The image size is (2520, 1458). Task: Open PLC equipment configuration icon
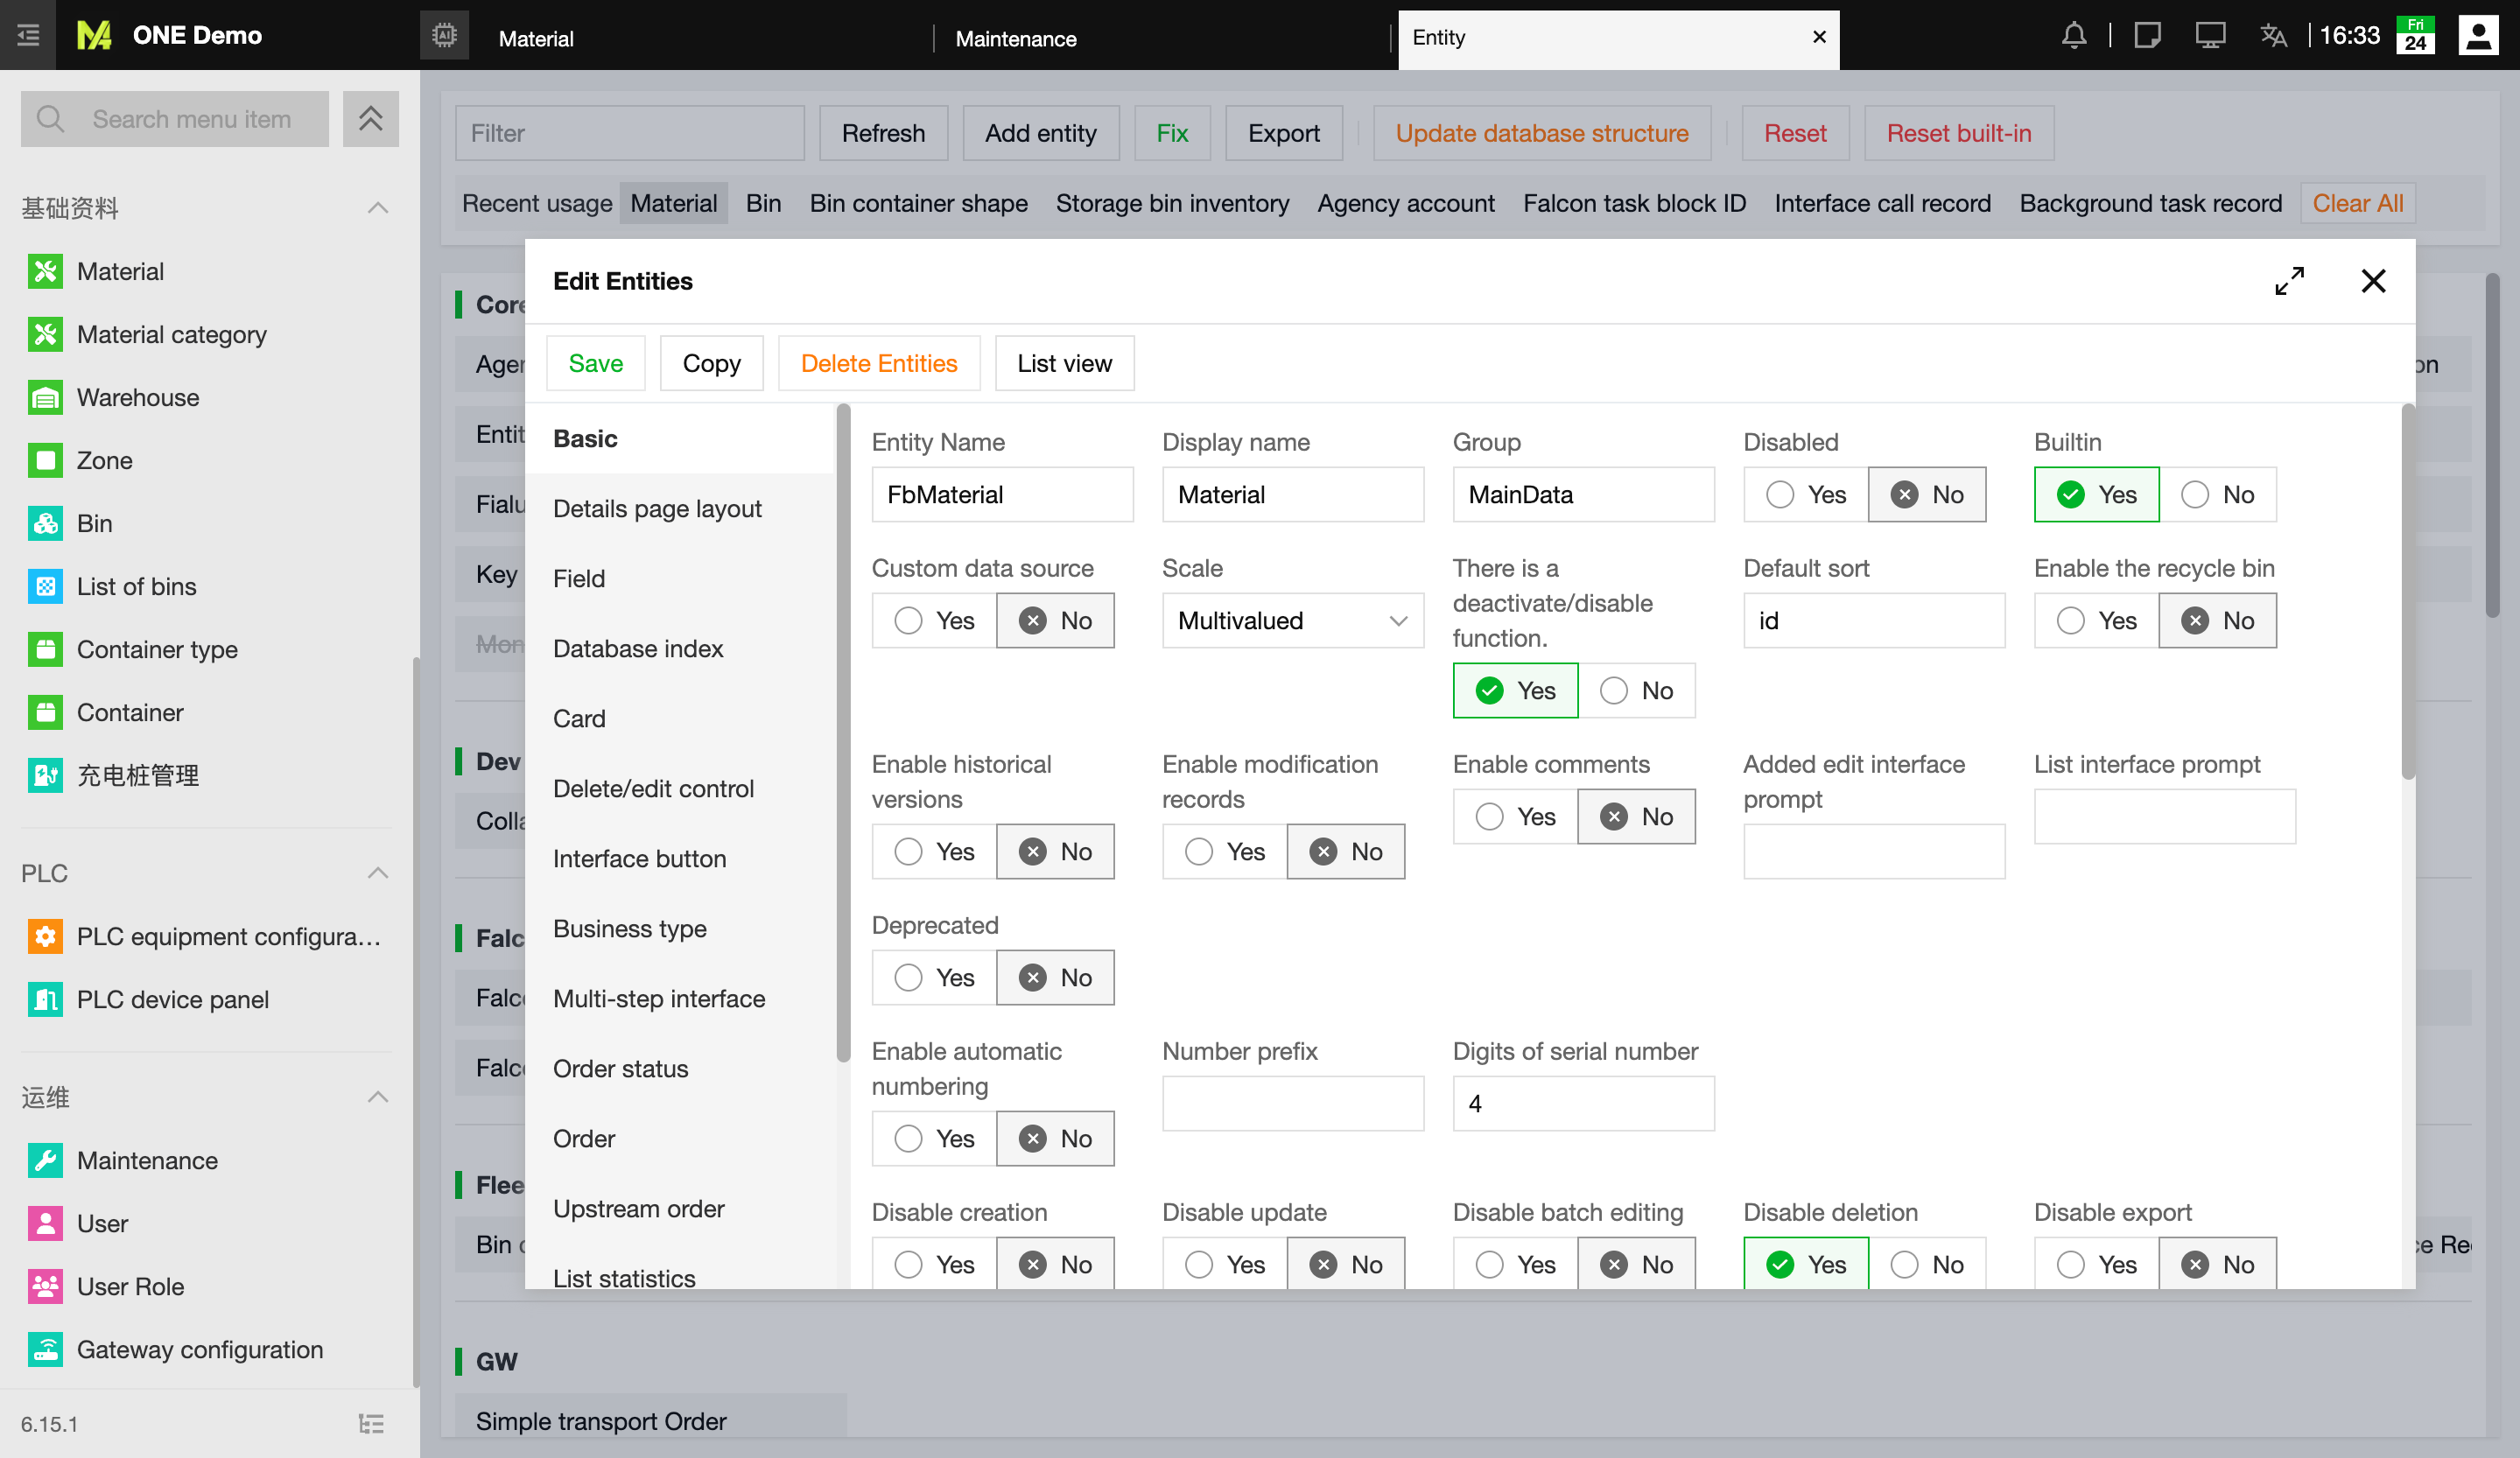[45, 936]
